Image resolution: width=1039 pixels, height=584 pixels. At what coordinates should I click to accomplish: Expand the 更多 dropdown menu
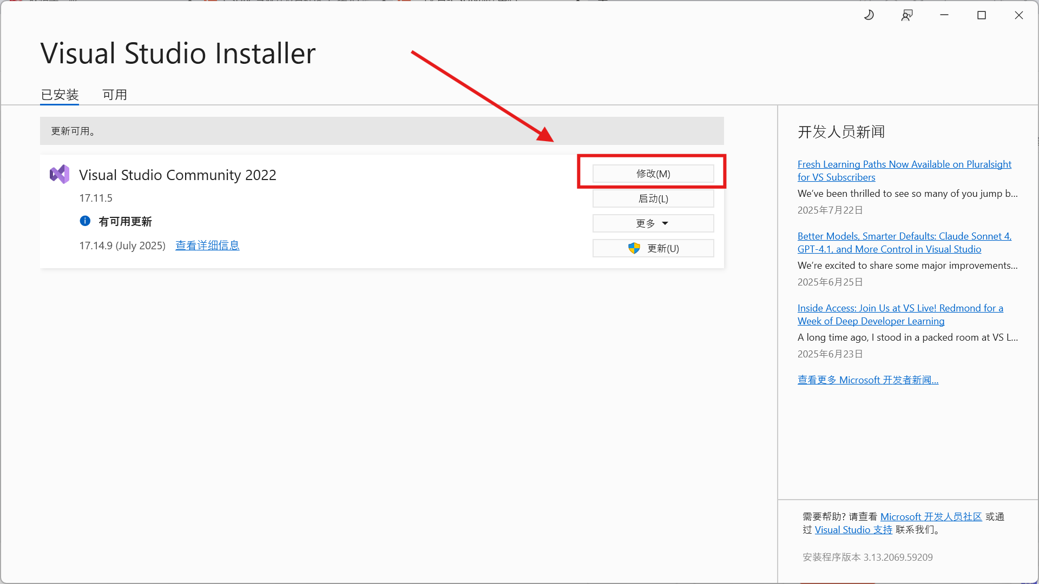[x=653, y=223]
